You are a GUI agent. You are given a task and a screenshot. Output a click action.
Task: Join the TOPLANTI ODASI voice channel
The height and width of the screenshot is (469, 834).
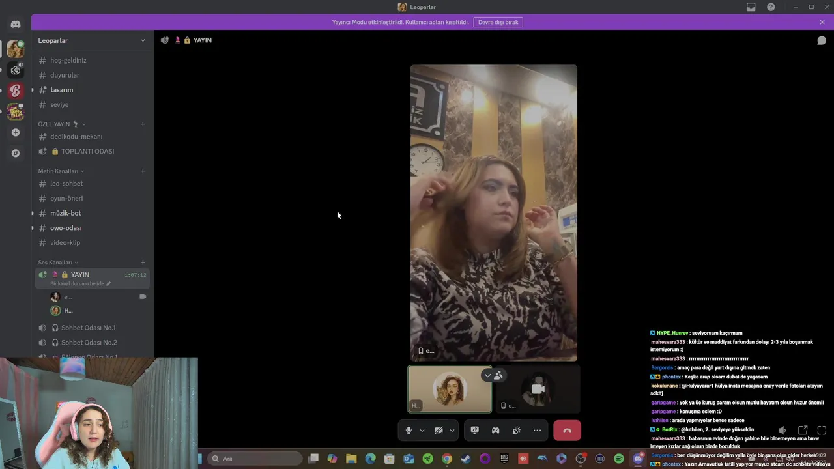pyautogui.click(x=92, y=151)
